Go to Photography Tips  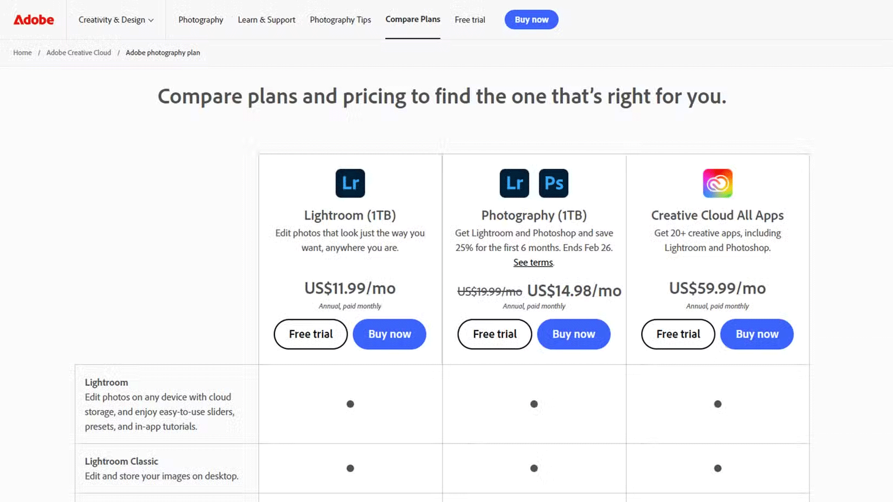pos(340,20)
